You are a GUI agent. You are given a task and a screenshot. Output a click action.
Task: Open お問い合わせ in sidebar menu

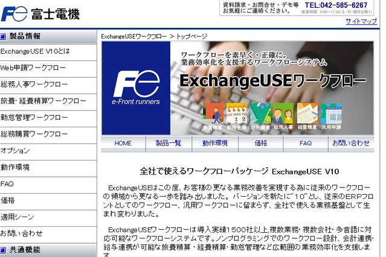tap(48, 233)
